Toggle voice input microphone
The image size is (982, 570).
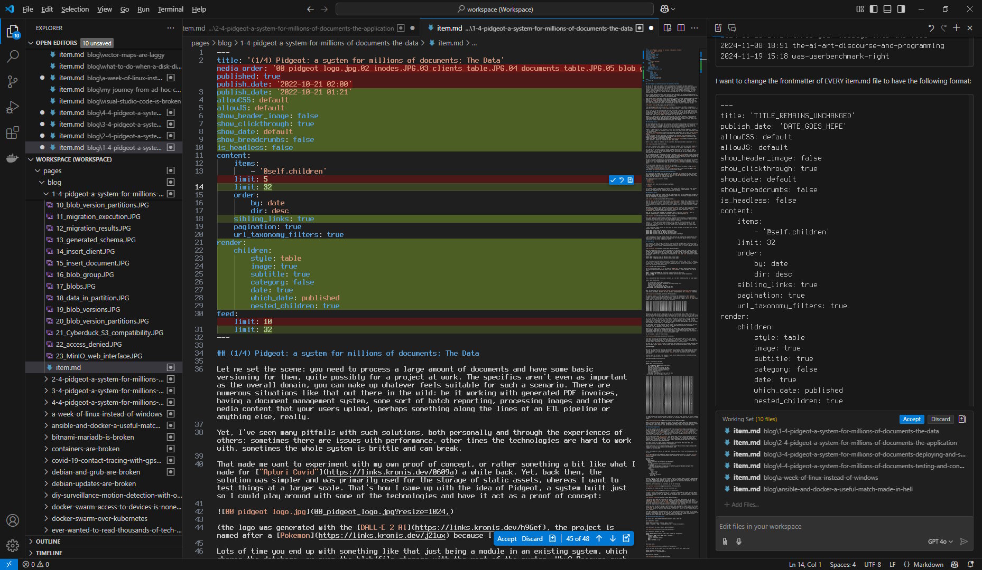pyautogui.click(x=739, y=541)
